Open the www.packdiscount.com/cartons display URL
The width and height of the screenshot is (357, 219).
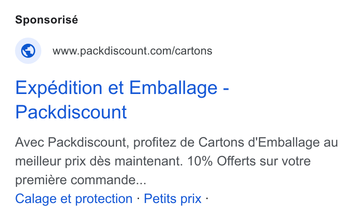(x=132, y=51)
